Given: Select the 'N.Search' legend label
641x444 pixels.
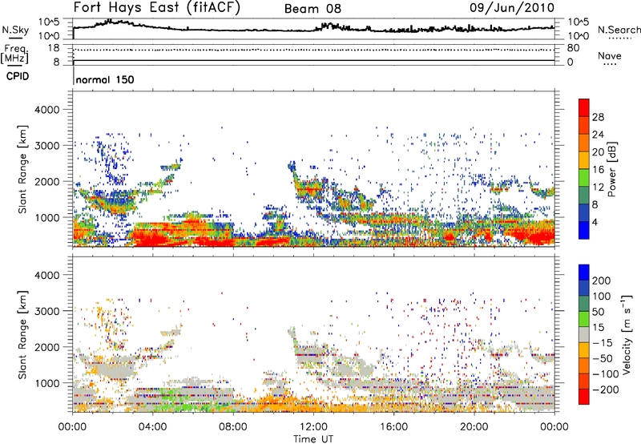Looking at the screenshot, I should (619, 30).
